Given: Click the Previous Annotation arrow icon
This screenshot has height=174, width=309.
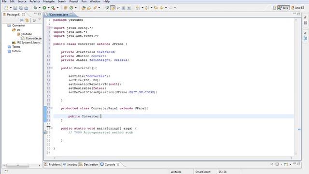Looking at the screenshot, I should (147, 8).
